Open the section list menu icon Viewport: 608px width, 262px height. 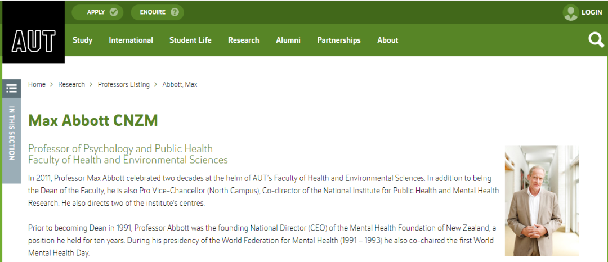point(12,89)
